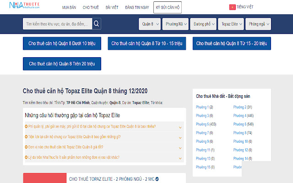Expand 'Phí quản lý' FAQ chevron
The width and height of the screenshot is (293, 183).
pos(180,128)
